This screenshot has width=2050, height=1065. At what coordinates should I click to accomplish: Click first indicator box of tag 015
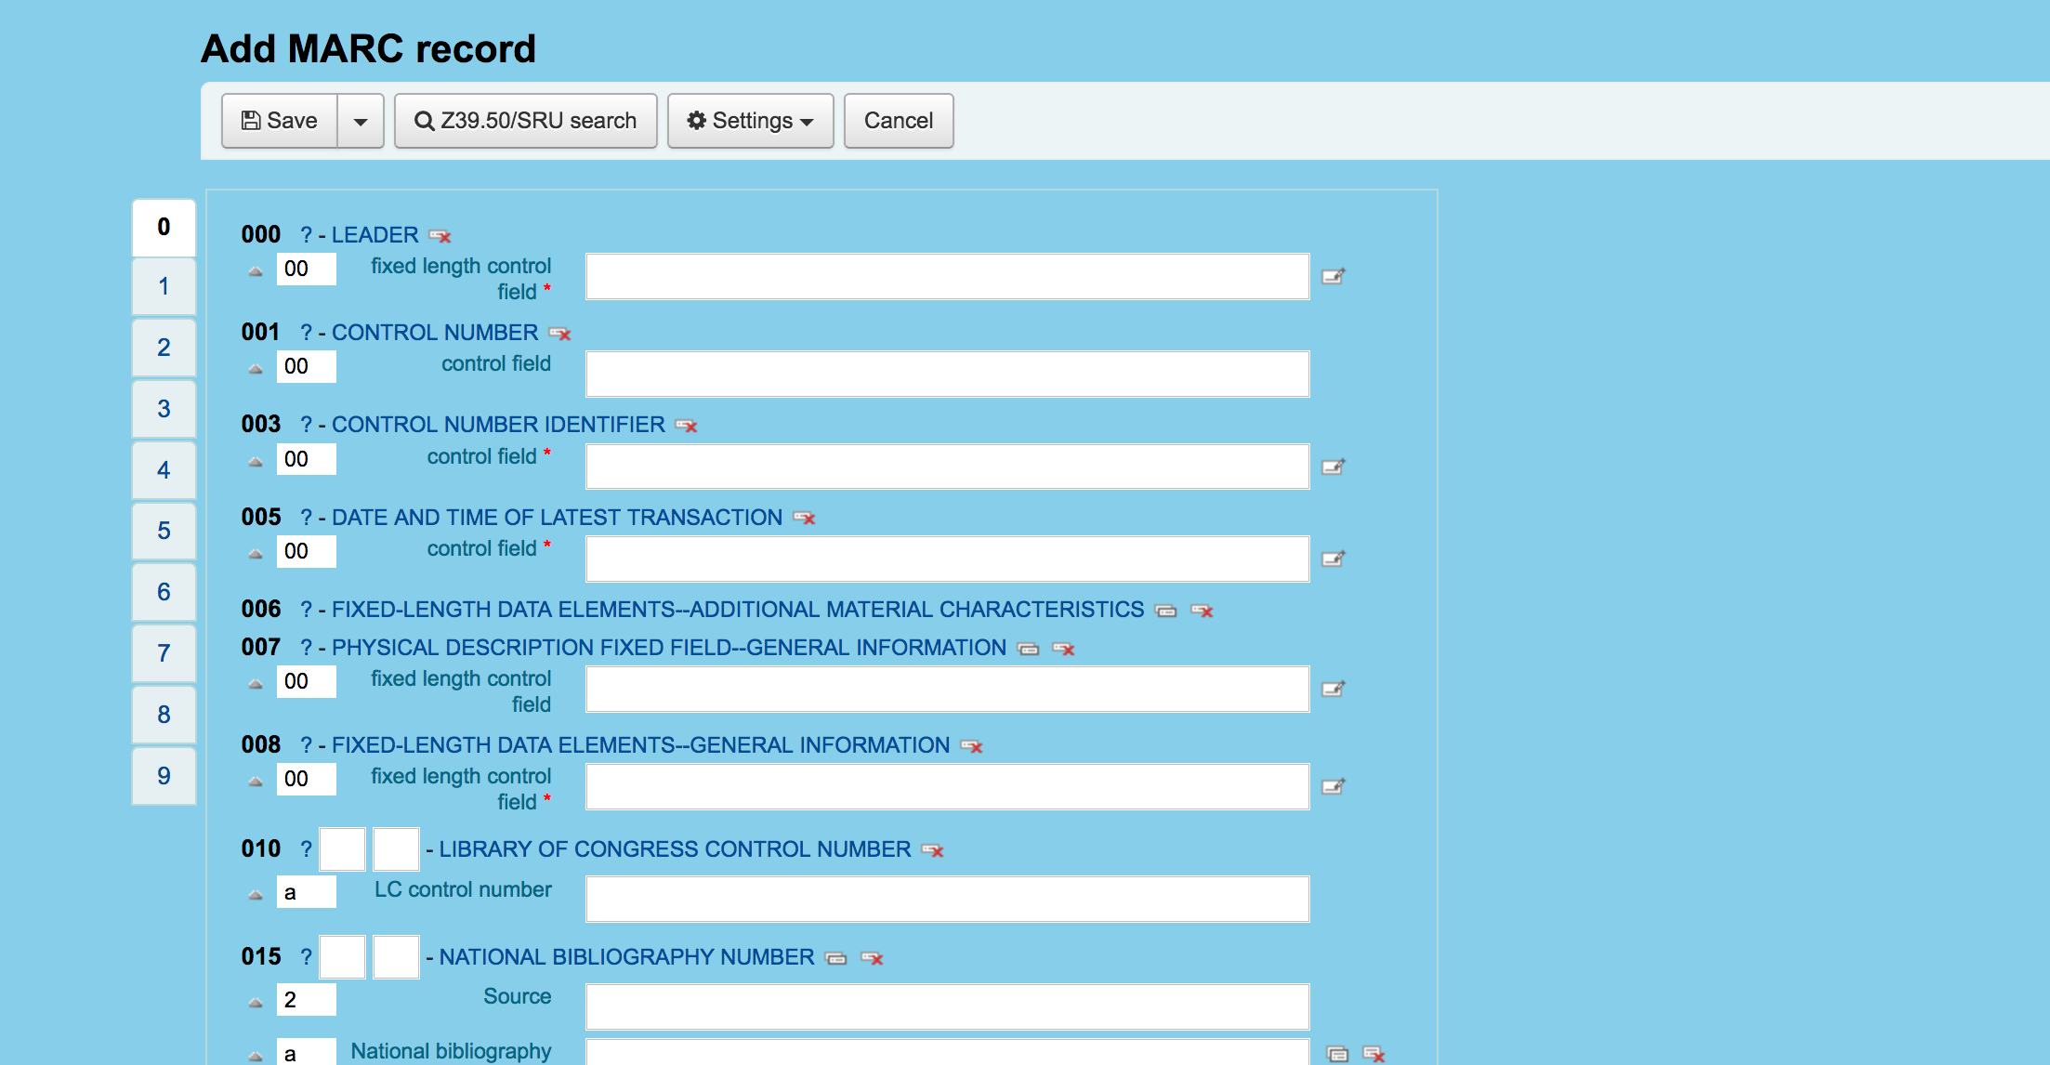pyautogui.click(x=342, y=957)
